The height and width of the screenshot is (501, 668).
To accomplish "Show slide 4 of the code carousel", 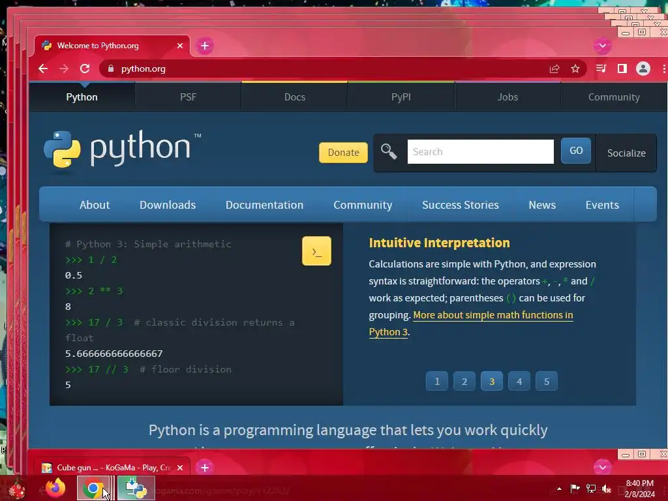I will (519, 381).
